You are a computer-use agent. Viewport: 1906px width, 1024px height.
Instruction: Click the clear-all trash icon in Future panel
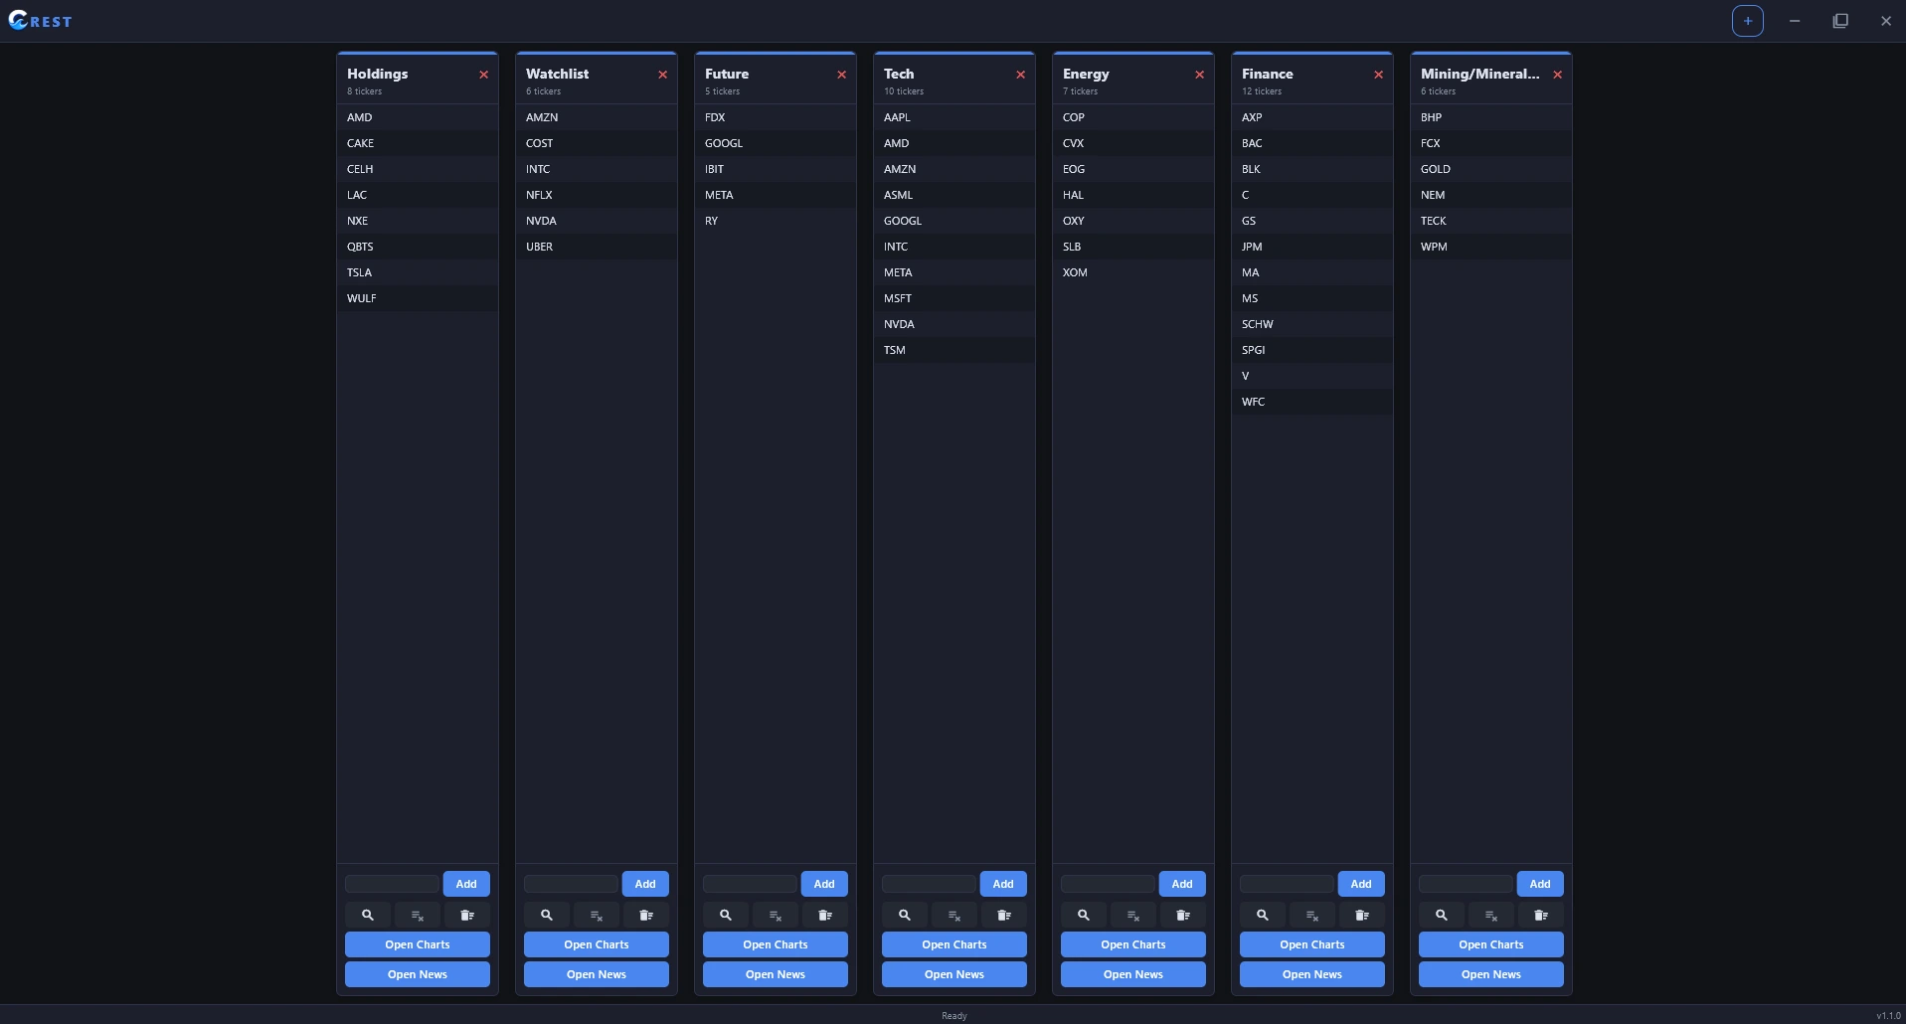click(x=825, y=915)
